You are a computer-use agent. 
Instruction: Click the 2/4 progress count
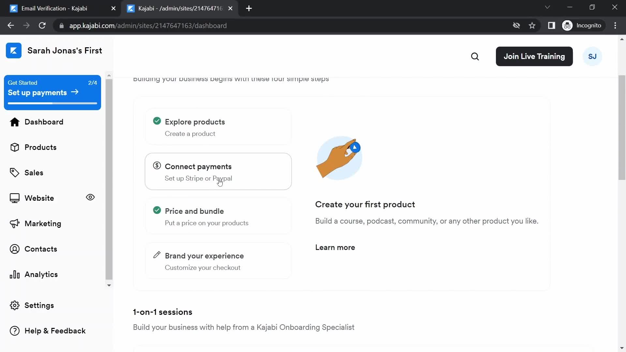[x=93, y=83]
